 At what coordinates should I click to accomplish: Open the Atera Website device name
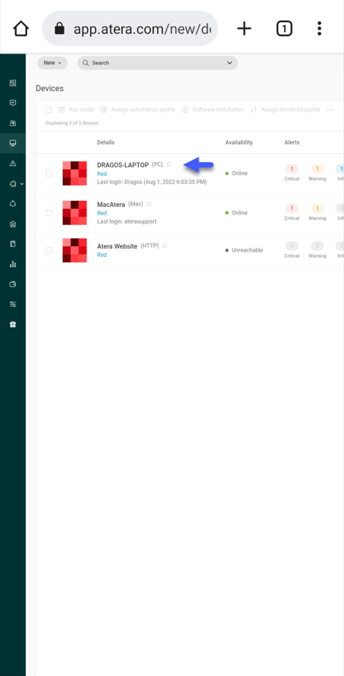[x=117, y=246]
